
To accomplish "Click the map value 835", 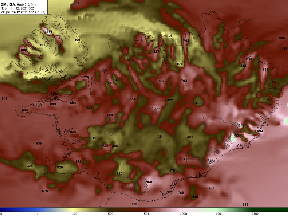I will (x=249, y=59).
